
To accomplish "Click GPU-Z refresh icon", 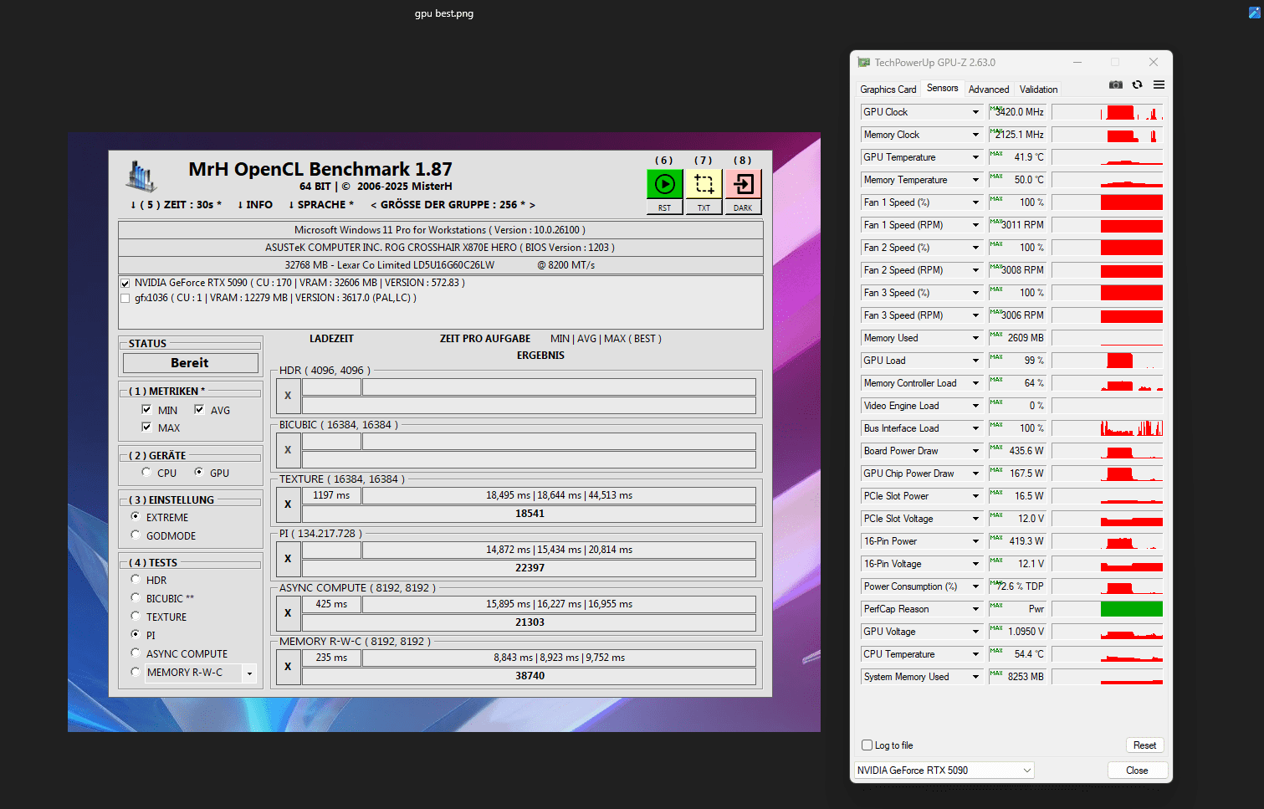I will [1138, 84].
